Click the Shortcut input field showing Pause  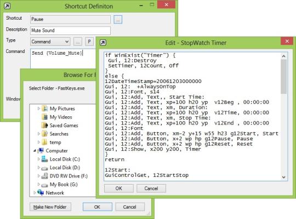70,19
